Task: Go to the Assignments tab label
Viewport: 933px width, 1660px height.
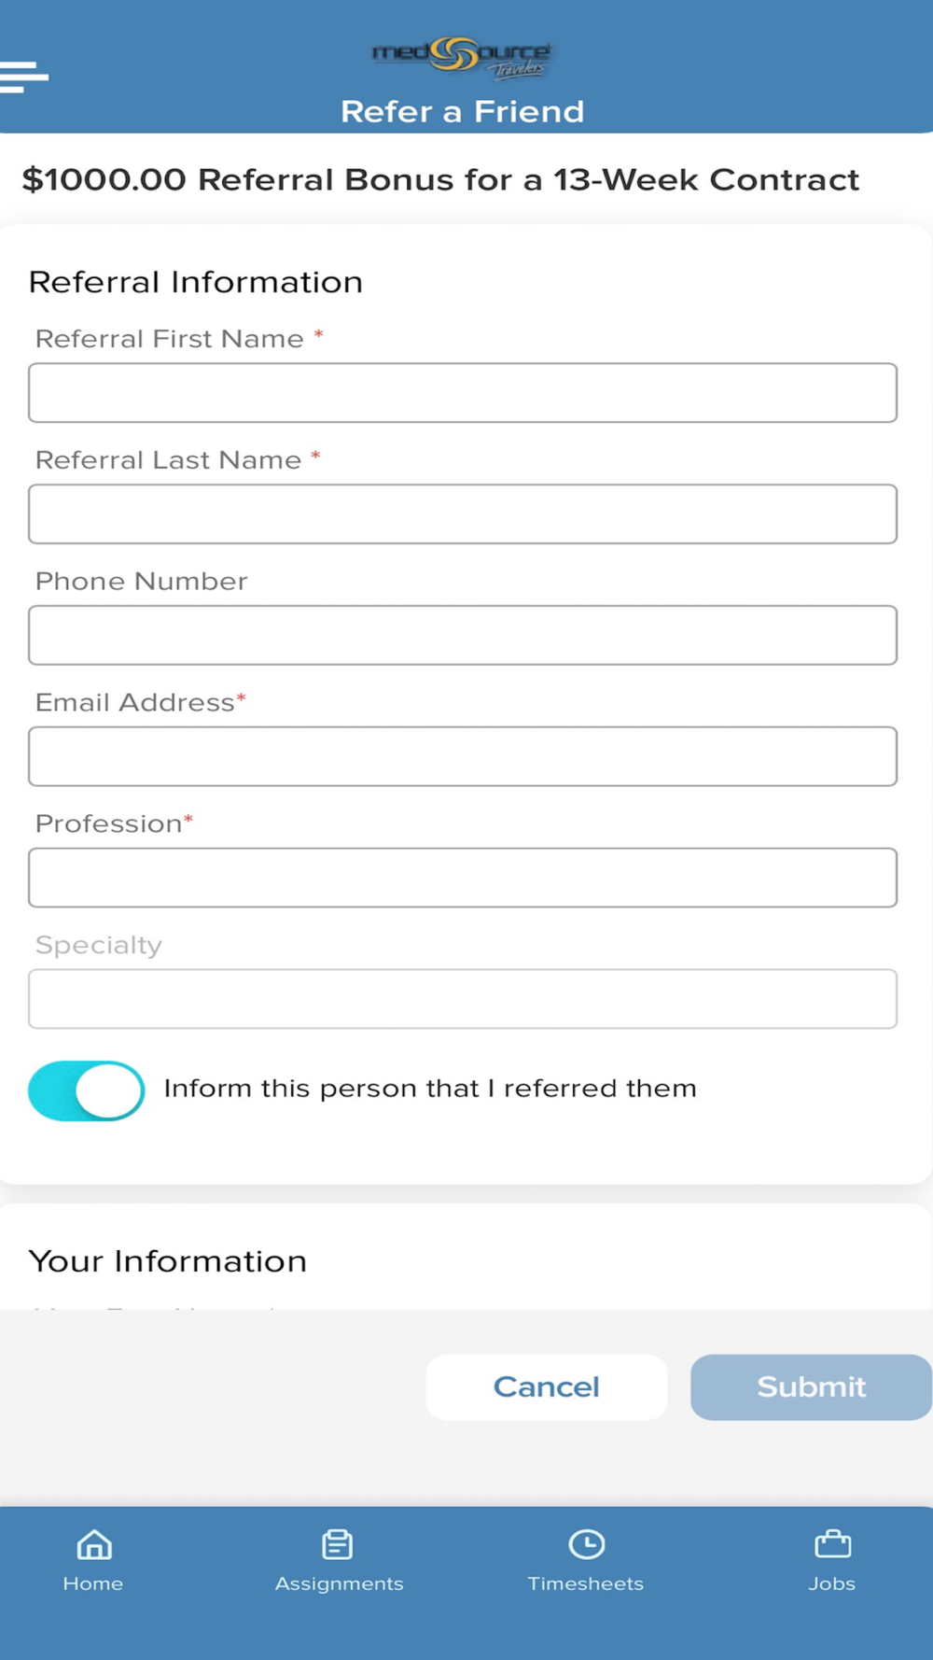Action: (339, 1583)
